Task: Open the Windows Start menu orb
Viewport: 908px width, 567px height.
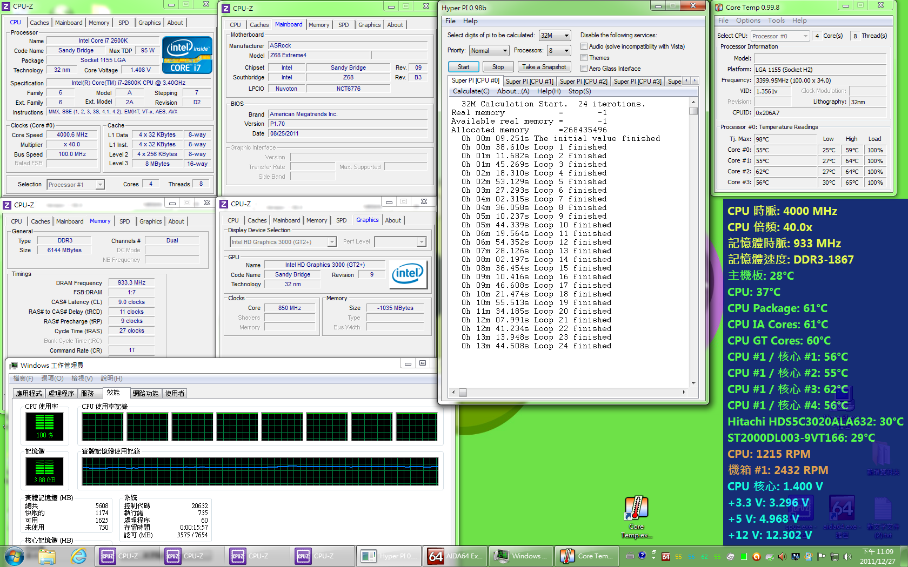Action: 14,556
